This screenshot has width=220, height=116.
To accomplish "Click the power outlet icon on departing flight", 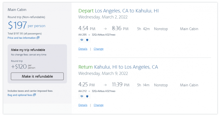I will 87,40.
